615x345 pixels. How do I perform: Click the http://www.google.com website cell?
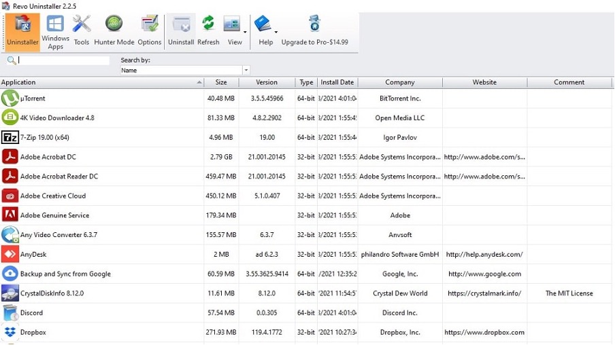485,274
